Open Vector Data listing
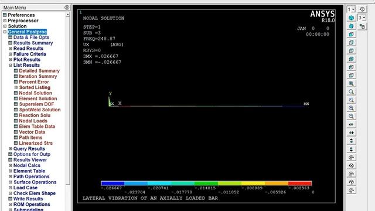Viewport: 375px width, 211px height. click(x=32, y=132)
